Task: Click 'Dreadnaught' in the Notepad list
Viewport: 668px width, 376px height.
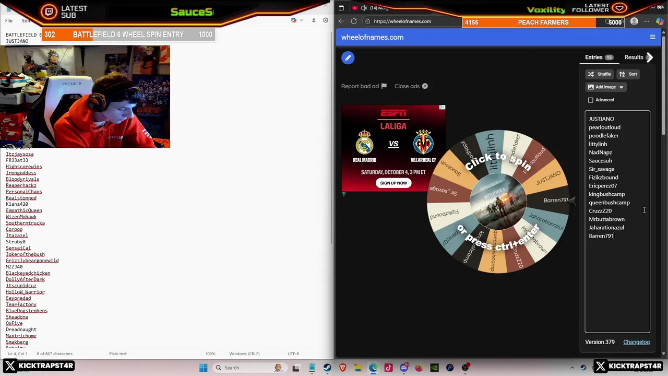Action: 21,330
